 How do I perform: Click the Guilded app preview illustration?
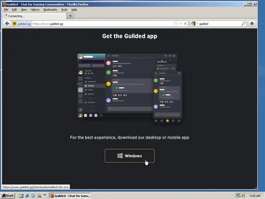(130, 89)
